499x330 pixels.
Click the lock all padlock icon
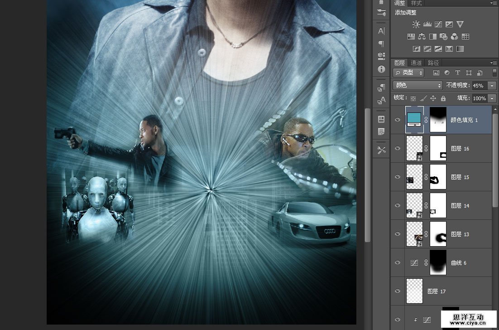(443, 98)
